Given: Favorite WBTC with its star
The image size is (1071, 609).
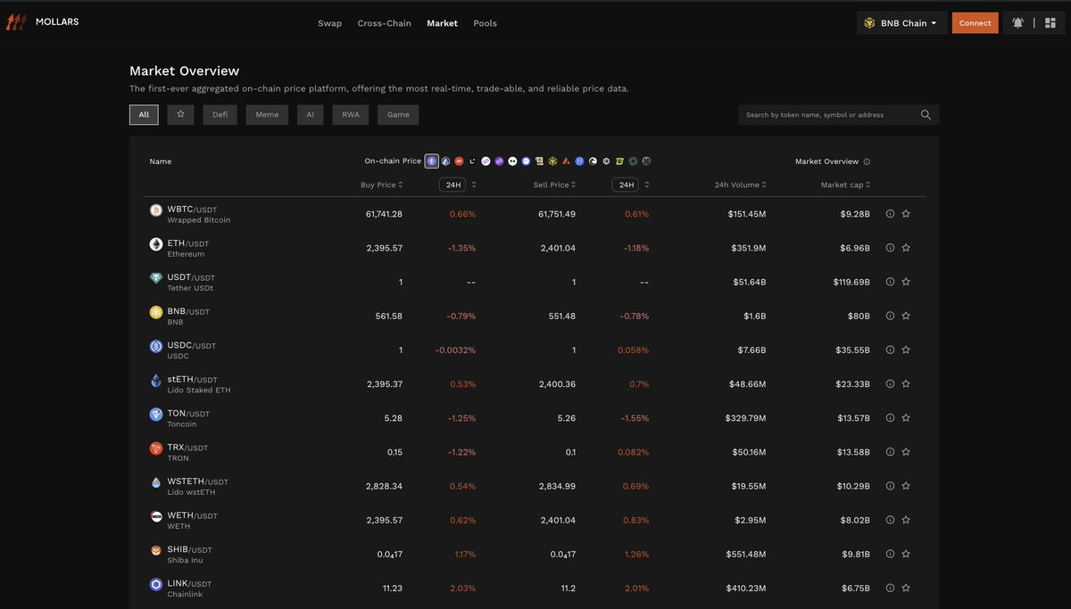Looking at the screenshot, I should click(906, 214).
